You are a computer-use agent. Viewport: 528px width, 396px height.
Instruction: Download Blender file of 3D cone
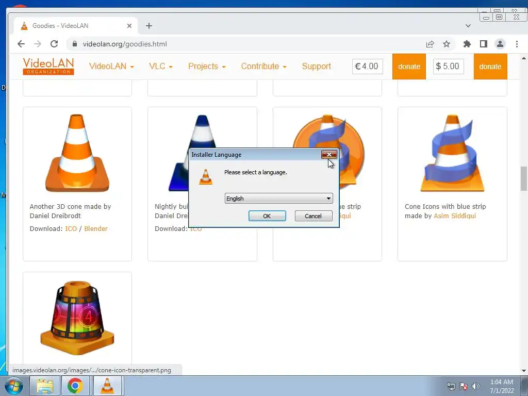click(x=96, y=228)
